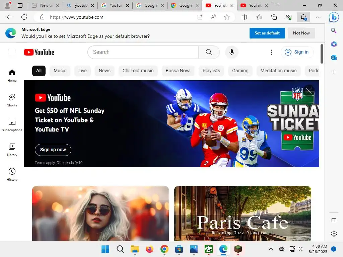Go to Home in YouTube sidebar

click(x=12, y=75)
